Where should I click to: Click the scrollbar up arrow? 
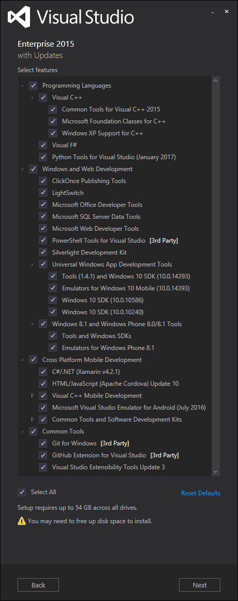tap(215, 80)
